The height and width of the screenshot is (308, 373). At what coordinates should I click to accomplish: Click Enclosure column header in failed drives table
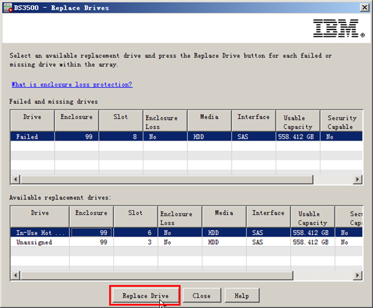[76, 121]
